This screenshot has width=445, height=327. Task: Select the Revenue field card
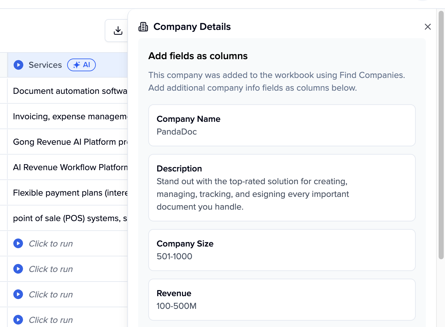click(282, 300)
